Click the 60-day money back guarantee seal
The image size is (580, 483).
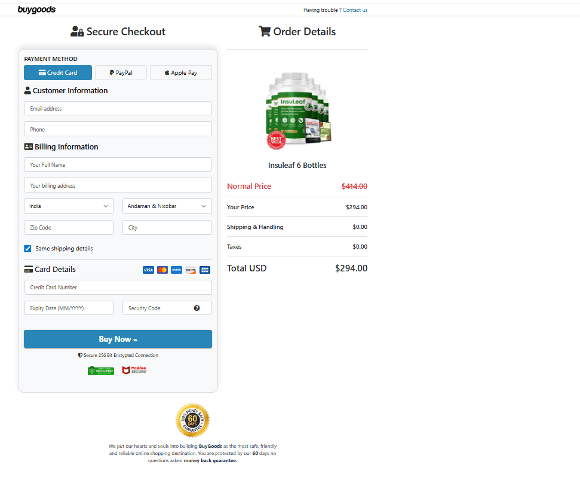coord(192,421)
